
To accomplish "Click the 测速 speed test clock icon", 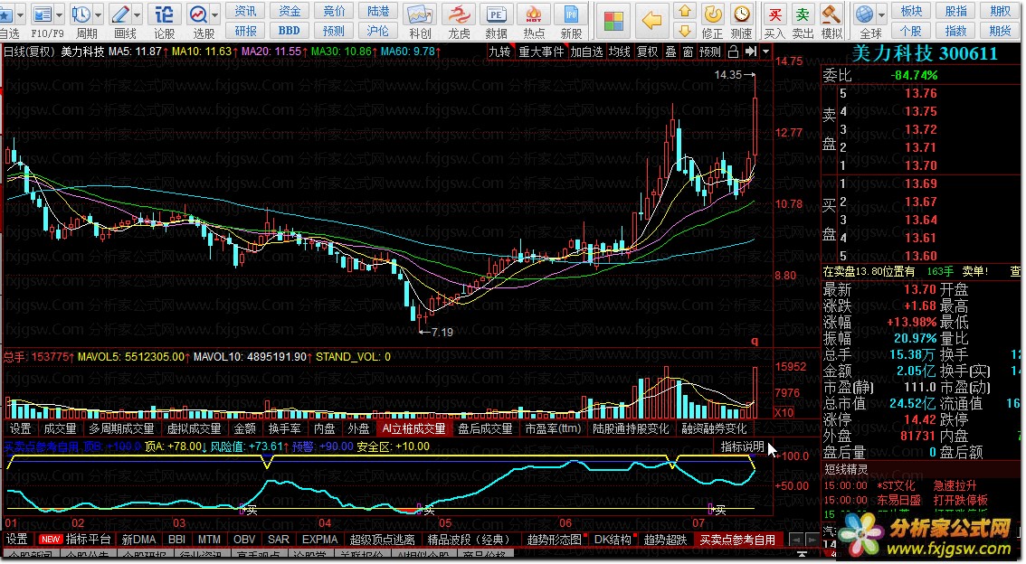I will 741,14.
